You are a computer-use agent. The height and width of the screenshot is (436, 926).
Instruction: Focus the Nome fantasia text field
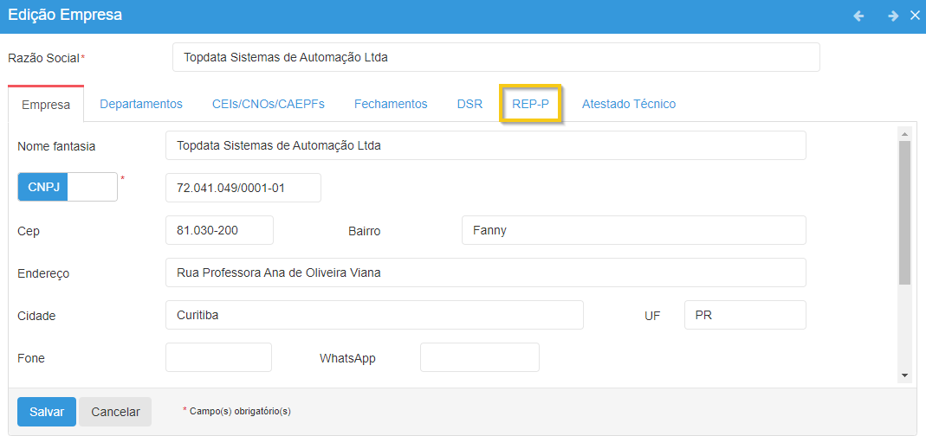[485, 145]
